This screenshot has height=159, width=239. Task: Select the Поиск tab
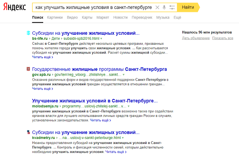pyautogui.click(x=38, y=17)
